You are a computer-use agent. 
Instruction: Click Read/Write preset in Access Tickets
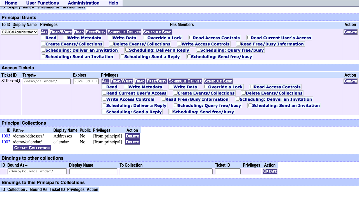pos(122,81)
